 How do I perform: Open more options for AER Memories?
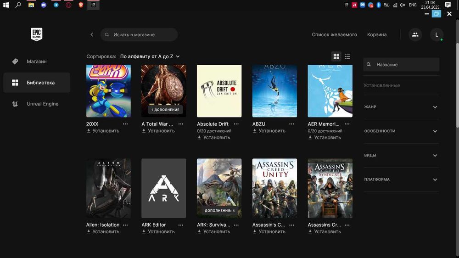[x=347, y=124]
